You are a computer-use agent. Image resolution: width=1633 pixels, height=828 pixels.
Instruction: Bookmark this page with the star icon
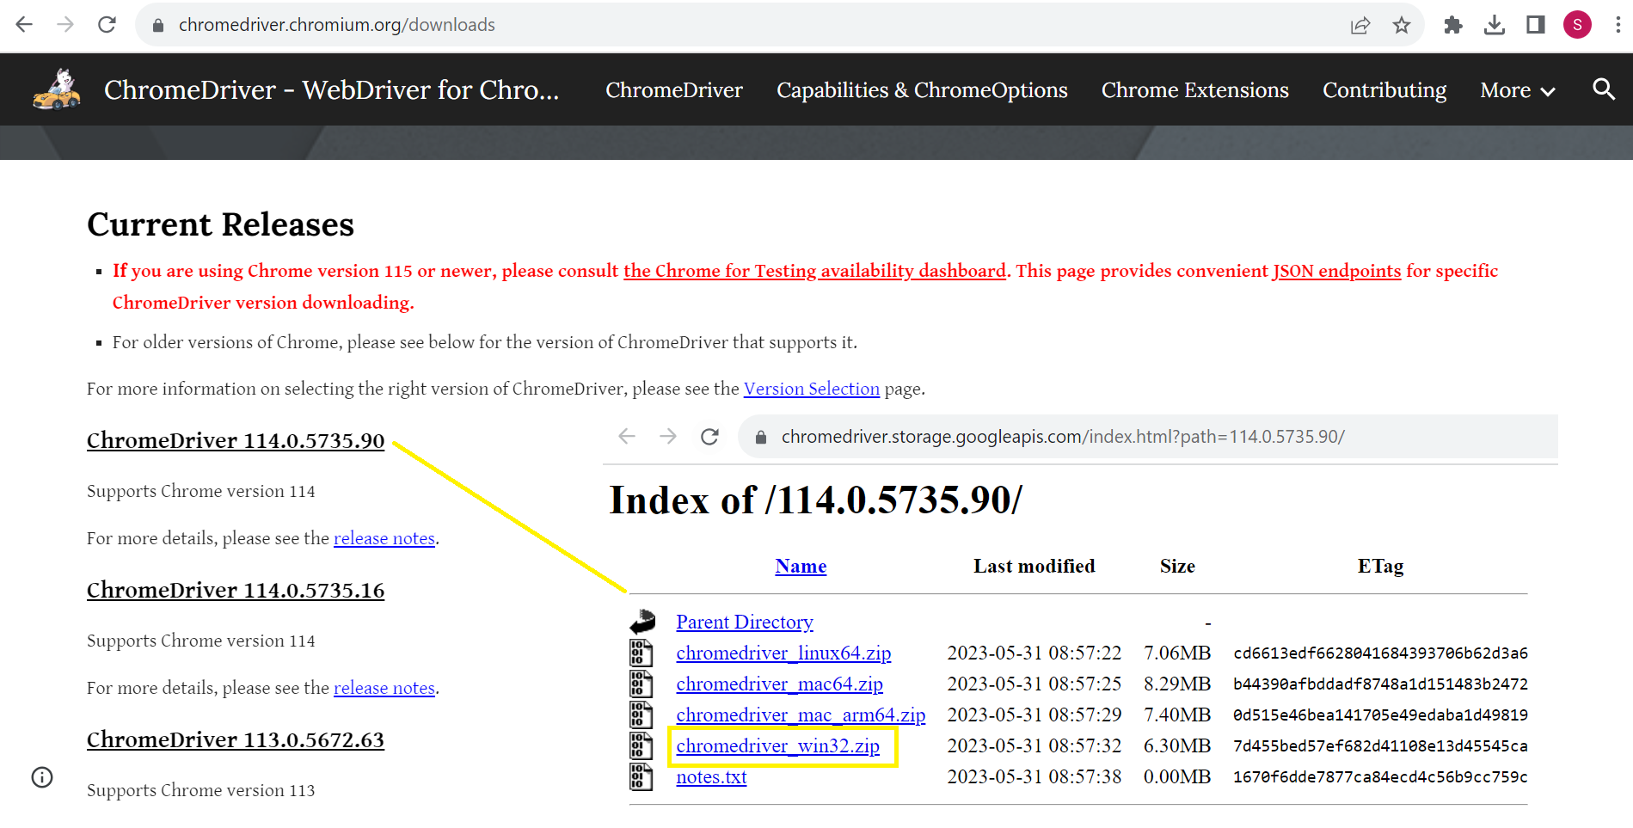pyautogui.click(x=1402, y=25)
